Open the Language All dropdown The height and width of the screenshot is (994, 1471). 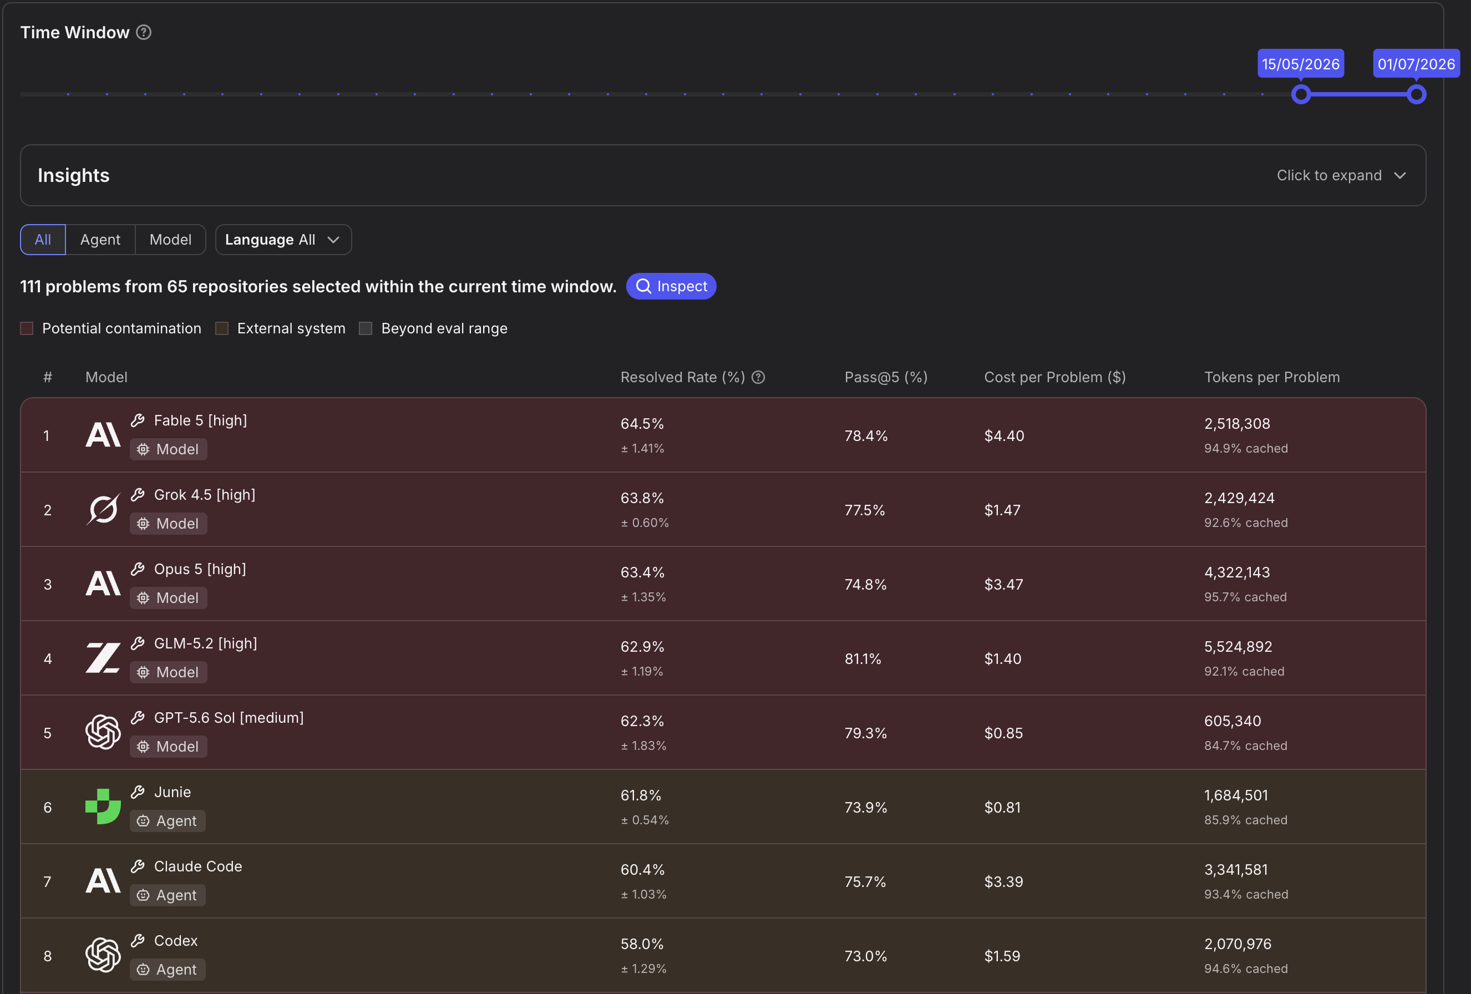pos(283,239)
